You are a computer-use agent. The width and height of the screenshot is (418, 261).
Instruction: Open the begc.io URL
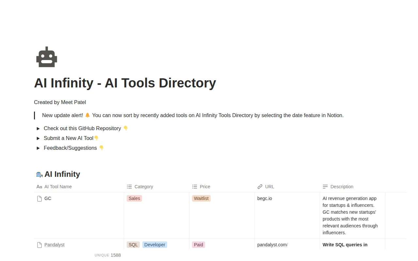pos(265,199)
